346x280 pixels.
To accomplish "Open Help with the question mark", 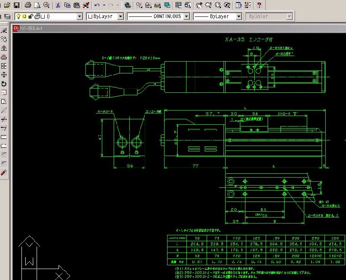I will pos(259,5).
